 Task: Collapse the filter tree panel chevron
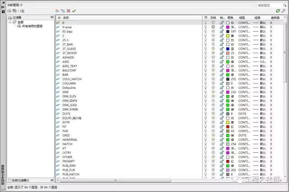pos(52,17)
